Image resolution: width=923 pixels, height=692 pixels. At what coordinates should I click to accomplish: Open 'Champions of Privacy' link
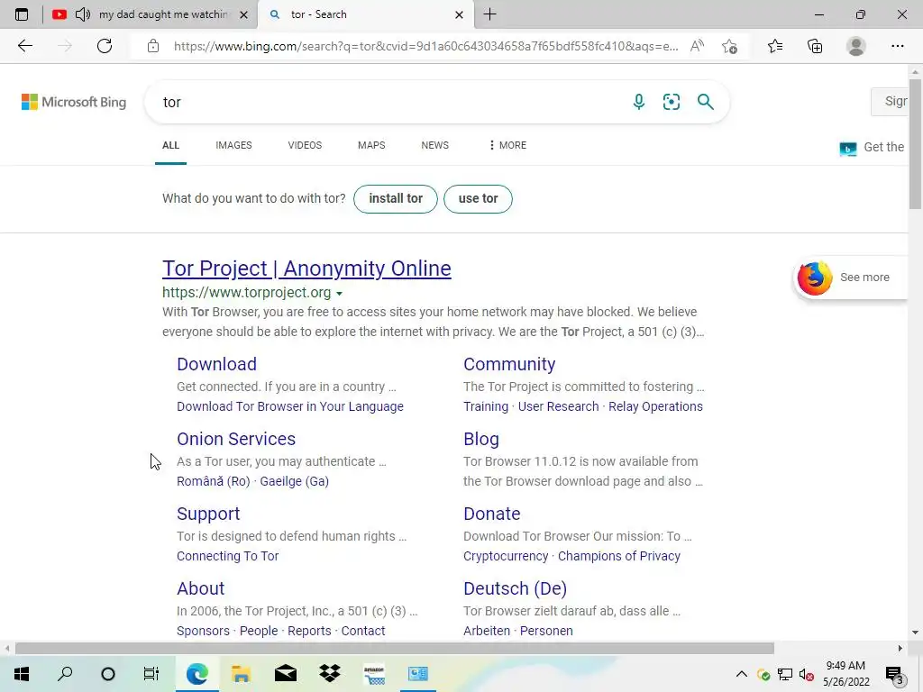point(618,556)
